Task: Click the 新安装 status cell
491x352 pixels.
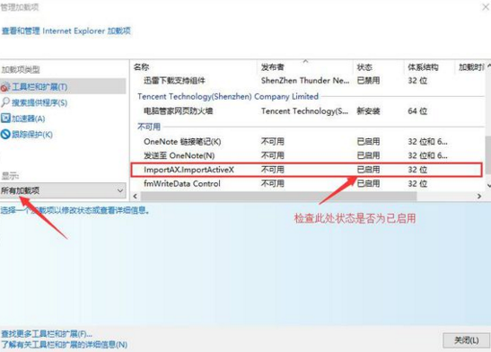Action: [368, 110]
